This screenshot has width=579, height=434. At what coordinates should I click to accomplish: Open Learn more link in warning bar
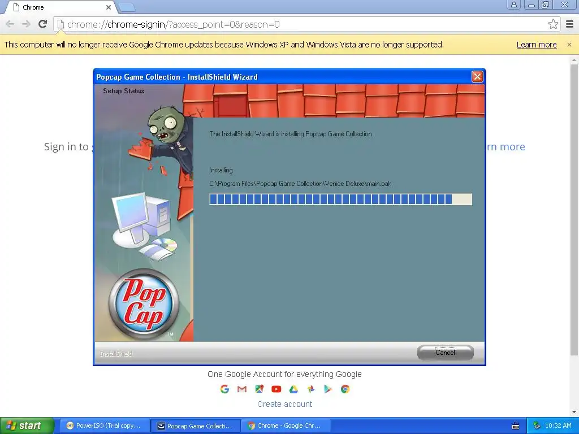(537, 45)
